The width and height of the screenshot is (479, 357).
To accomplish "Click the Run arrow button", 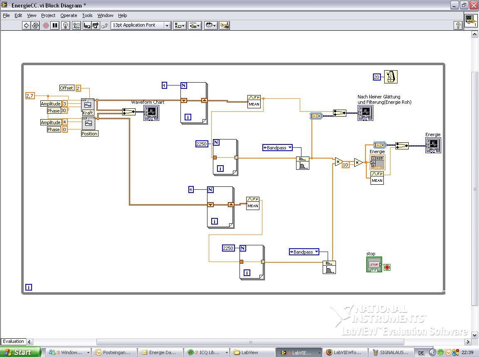I will (x=26, y=25).
